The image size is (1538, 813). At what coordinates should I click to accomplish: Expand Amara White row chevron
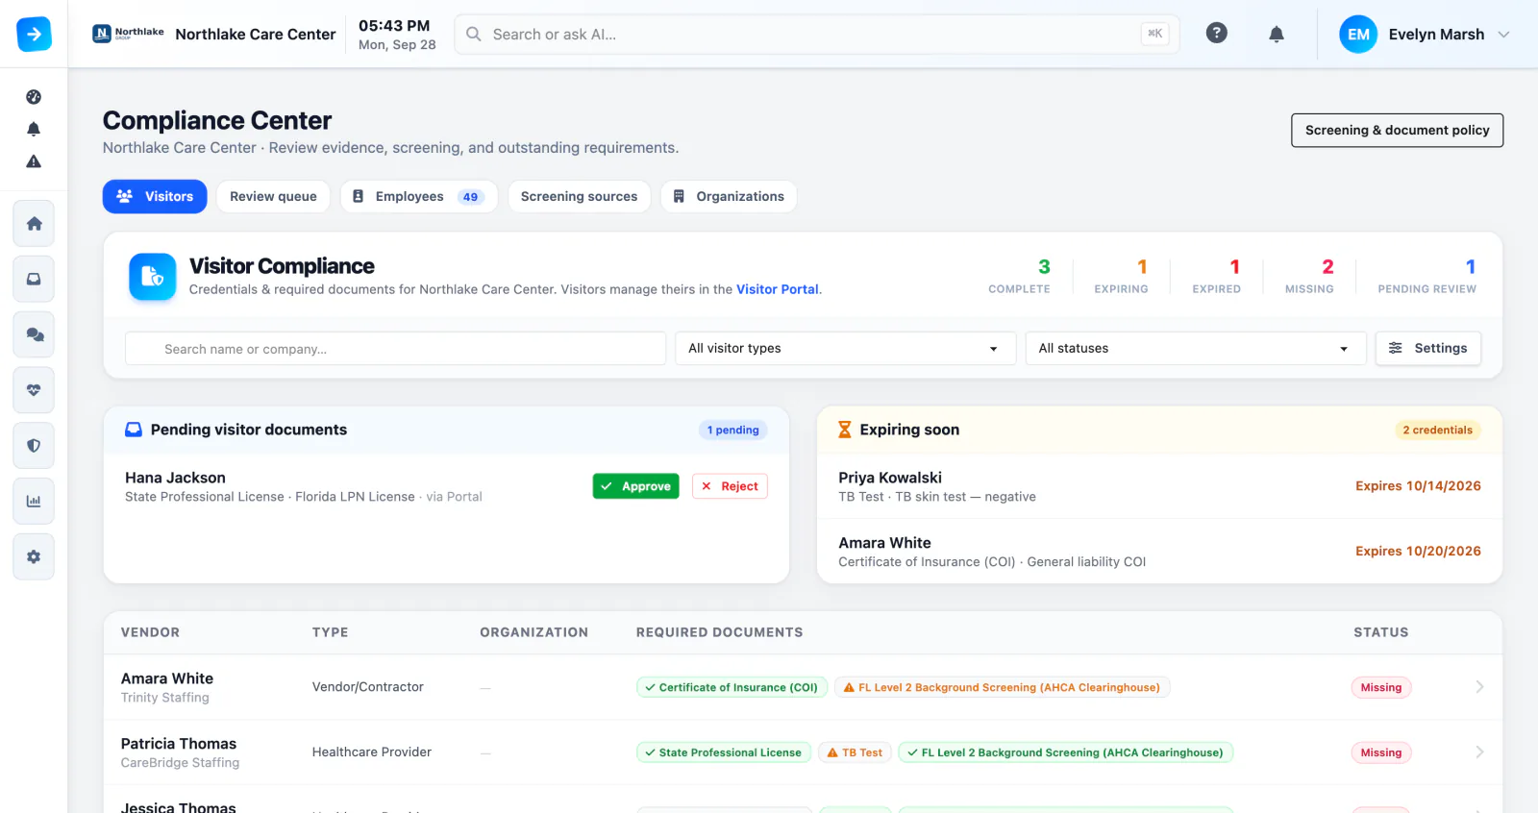coord(1480,687)
